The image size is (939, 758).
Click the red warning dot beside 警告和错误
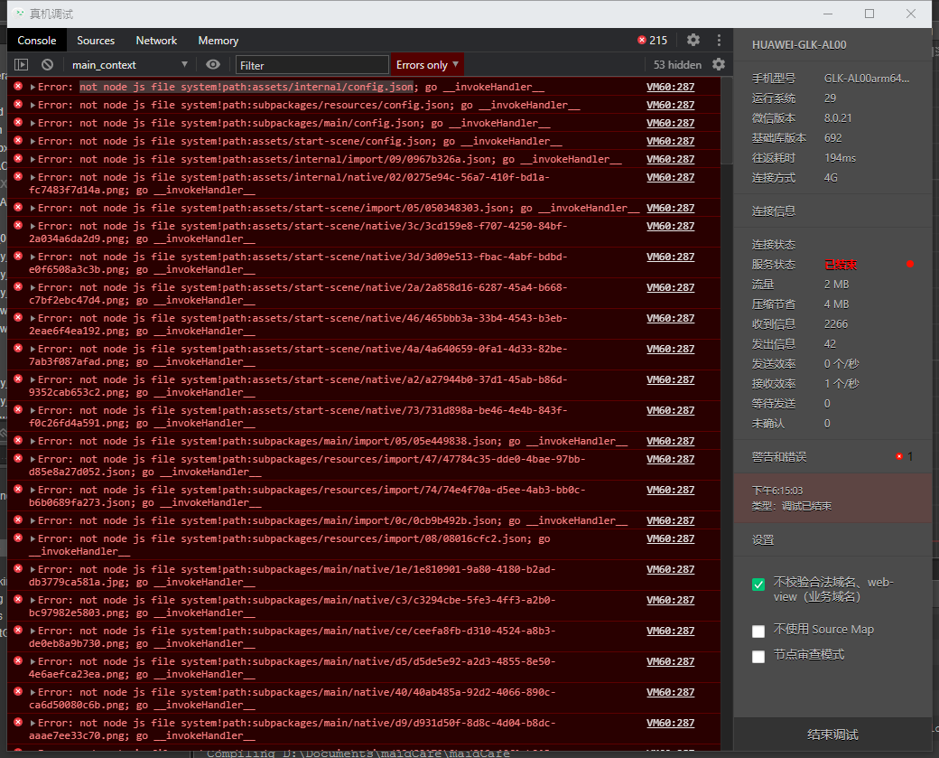(899, 456)
